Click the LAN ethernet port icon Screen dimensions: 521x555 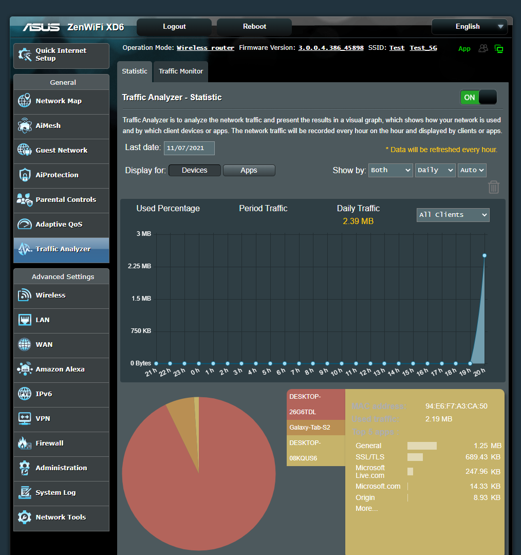click(25, 320)
